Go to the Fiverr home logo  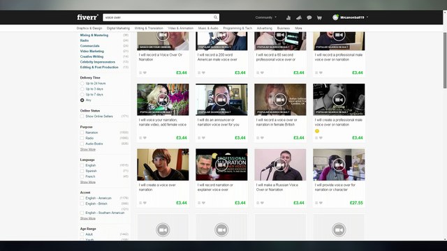click(x=87, y=17)
